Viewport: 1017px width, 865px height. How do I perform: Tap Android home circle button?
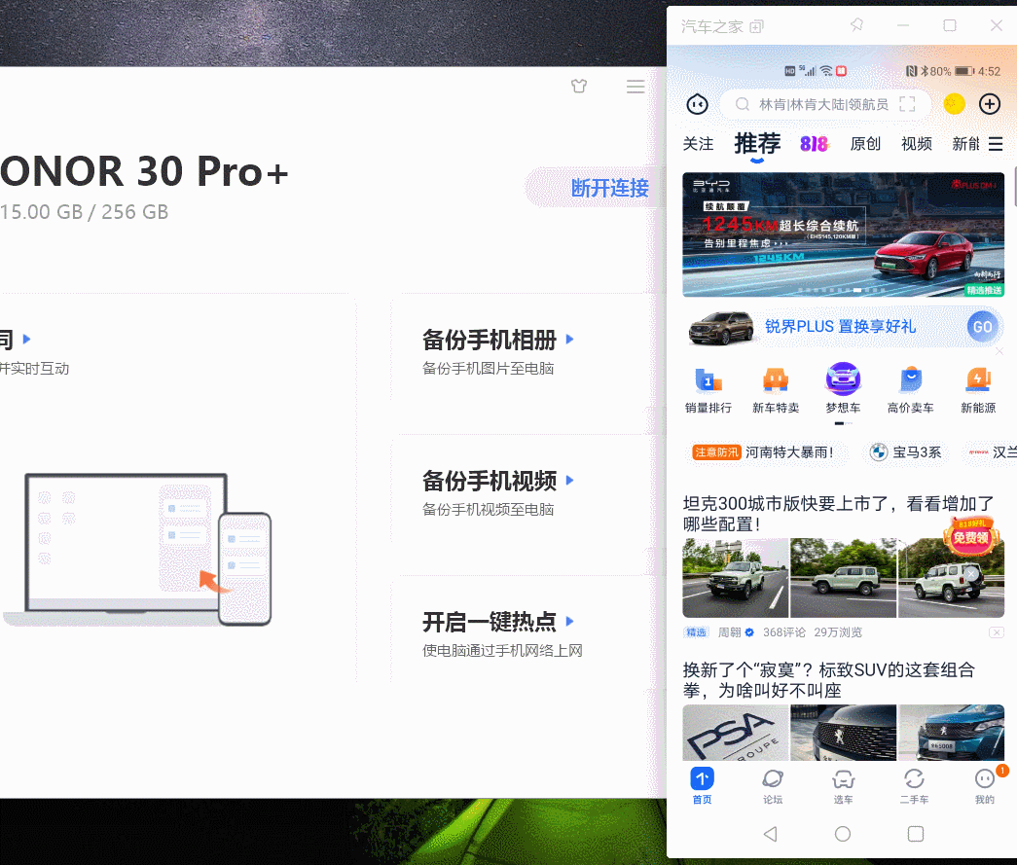point(843,834)
